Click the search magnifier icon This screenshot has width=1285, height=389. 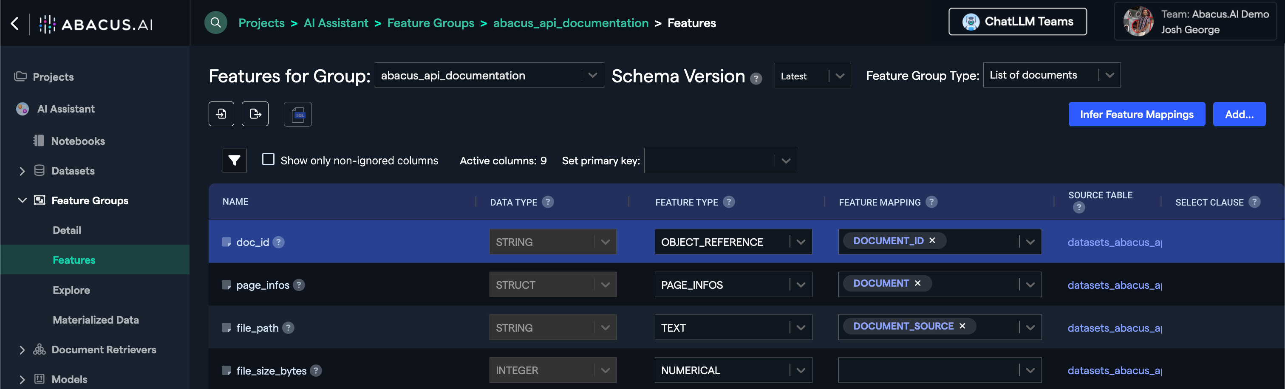coord(215,23)
